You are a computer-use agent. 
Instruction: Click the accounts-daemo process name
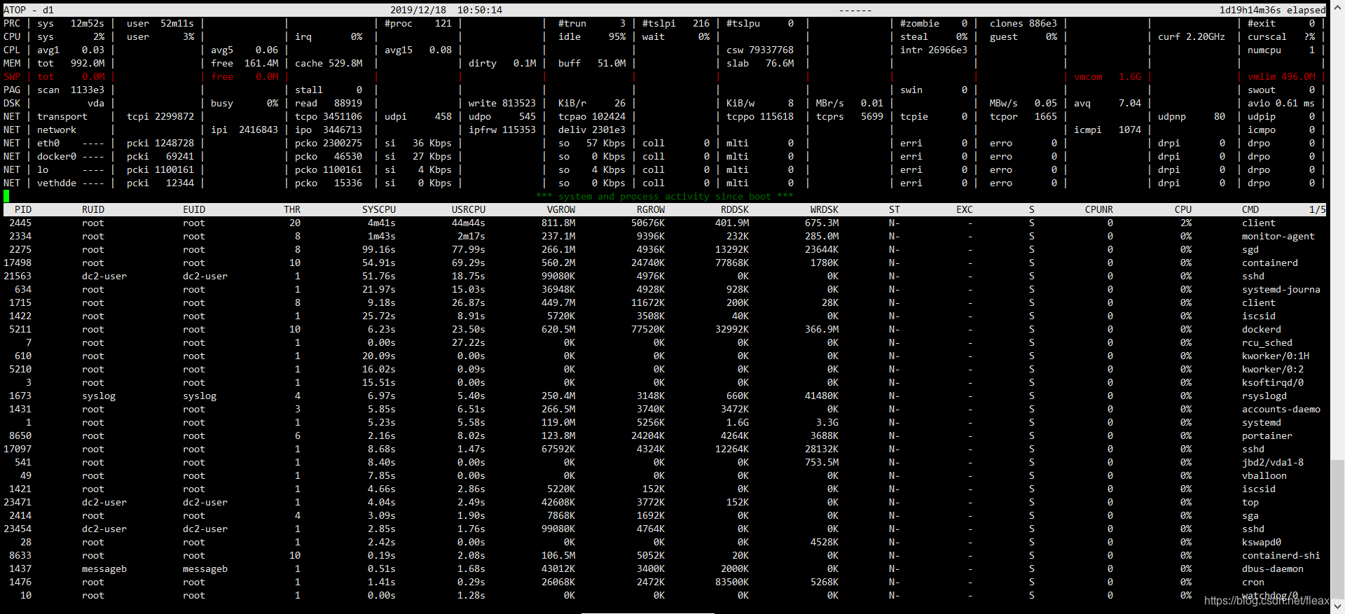(1281, 409)
